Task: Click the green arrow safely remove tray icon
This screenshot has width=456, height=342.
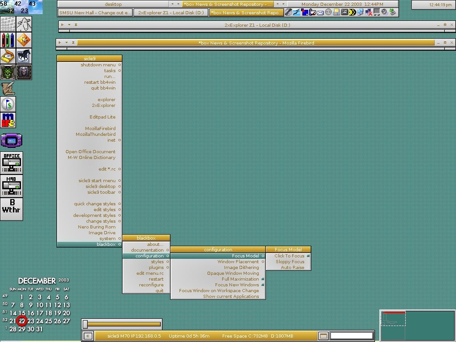Action: pyautogui.click(x=393, y=12)
